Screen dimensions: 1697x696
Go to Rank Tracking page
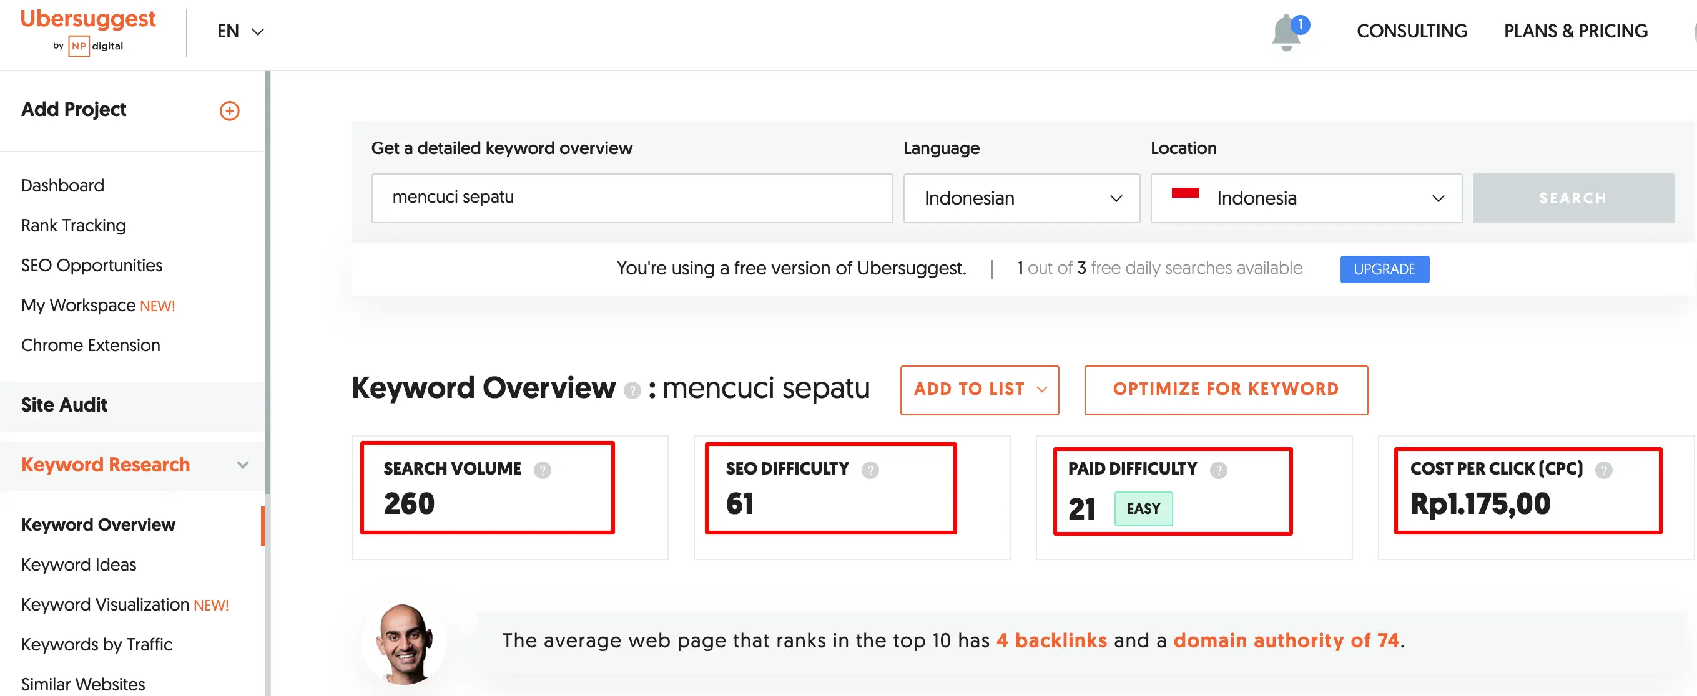(x=73, y=226)
